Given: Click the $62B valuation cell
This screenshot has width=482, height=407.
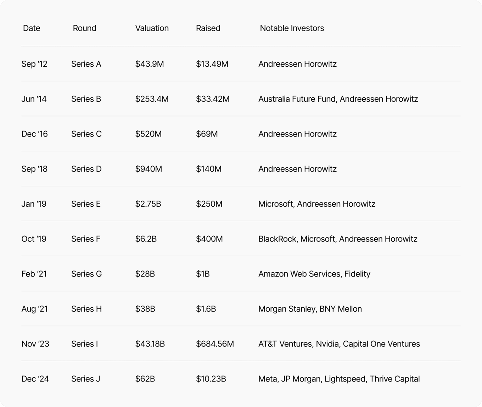Looking at the screenshot, I should (145, 379).
